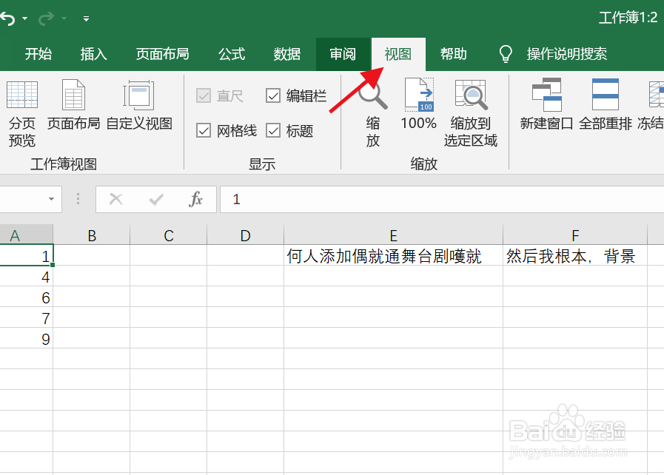Screen dimensions: 664x475
Task: Select cell containing 9 in column A
Action: [26, 338]
